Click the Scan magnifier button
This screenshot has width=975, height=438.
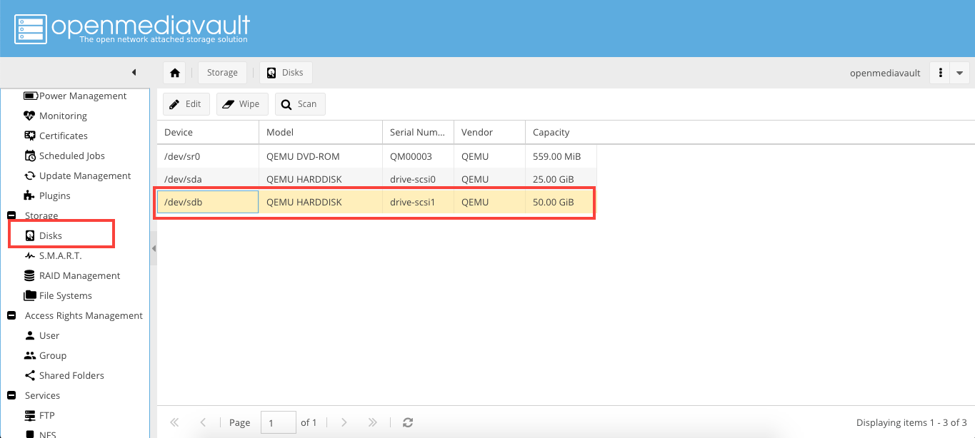tap(300, 104)
